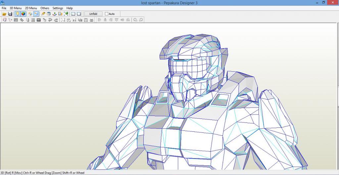Viewport: 339px width, 175px height.
Task: Select the Input text T tool
Action: tap(33, 20)
